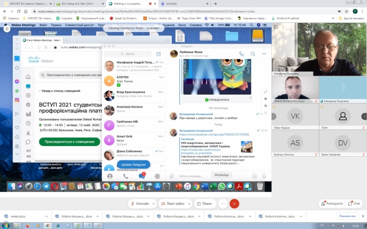Open the Smart Grid chat
The height and width of the screenshot is (229, 367).
click(x=134, y=140)
